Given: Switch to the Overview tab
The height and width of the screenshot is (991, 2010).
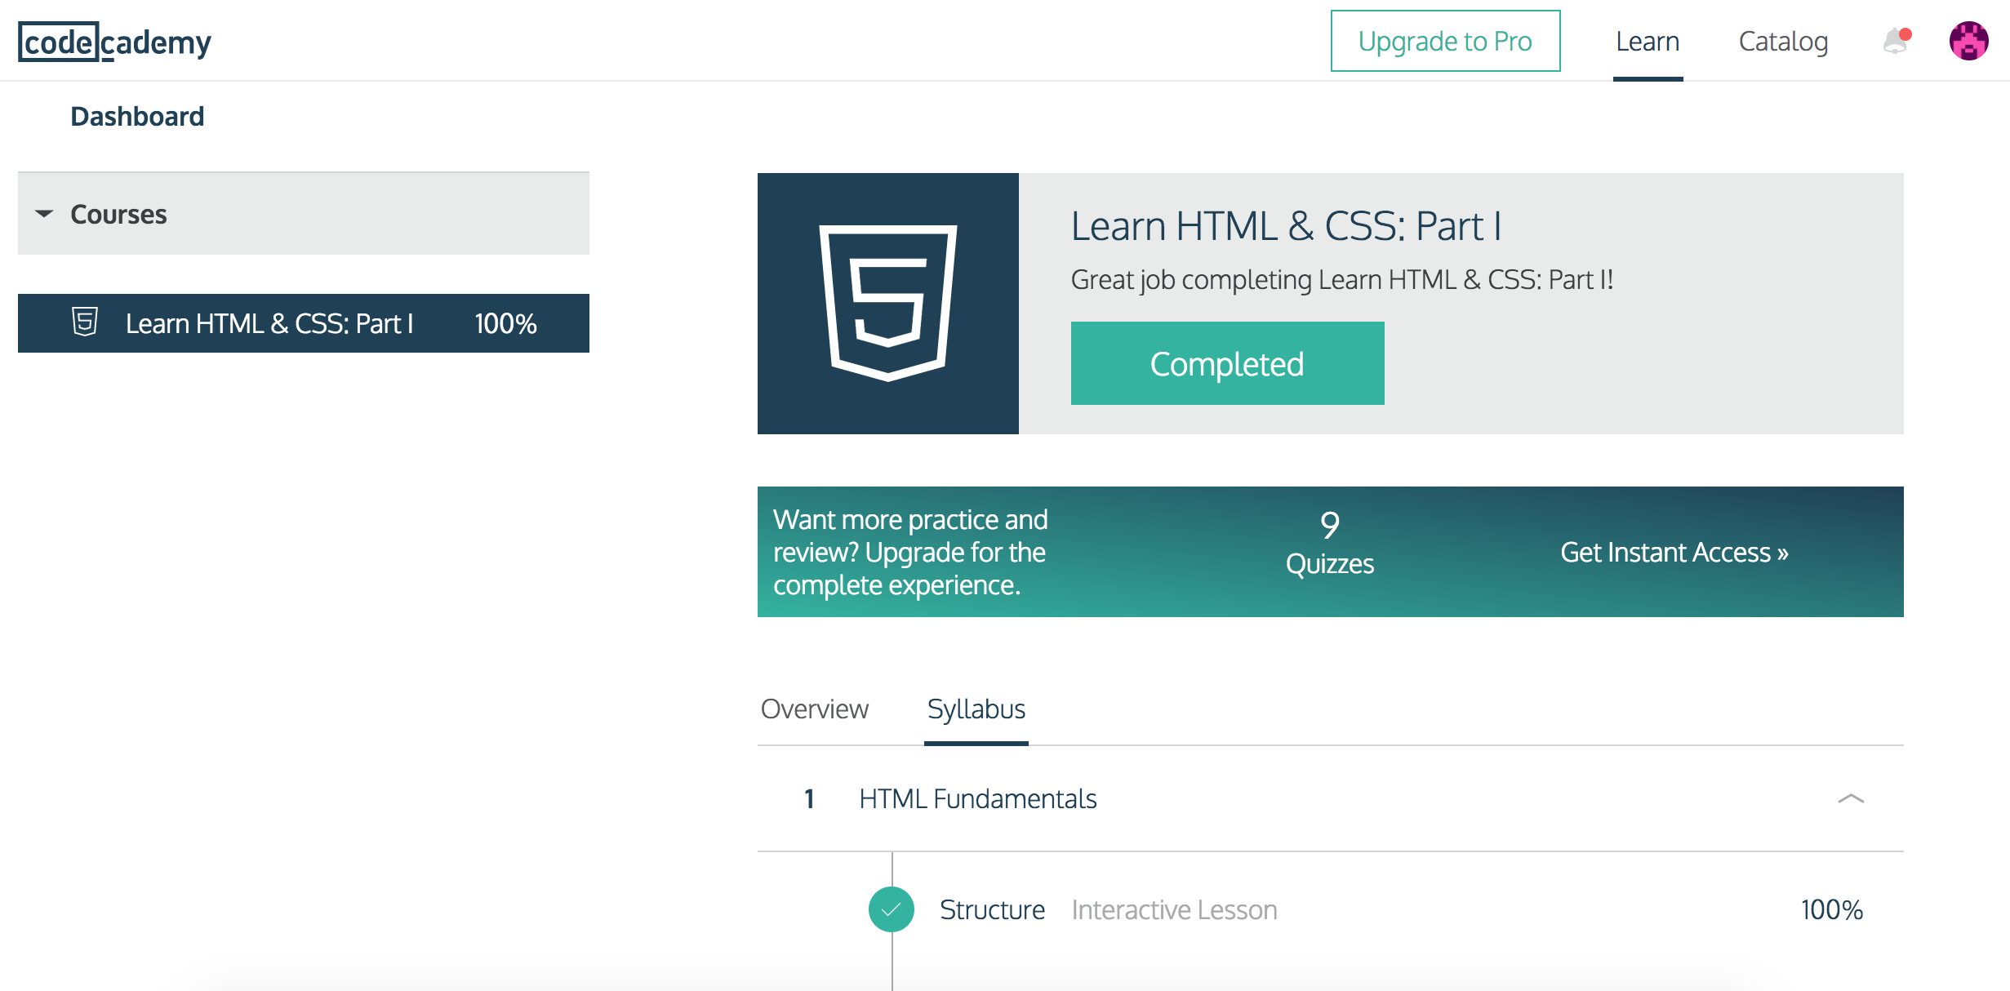Looking at the screenshot, I should click(815, 709).
